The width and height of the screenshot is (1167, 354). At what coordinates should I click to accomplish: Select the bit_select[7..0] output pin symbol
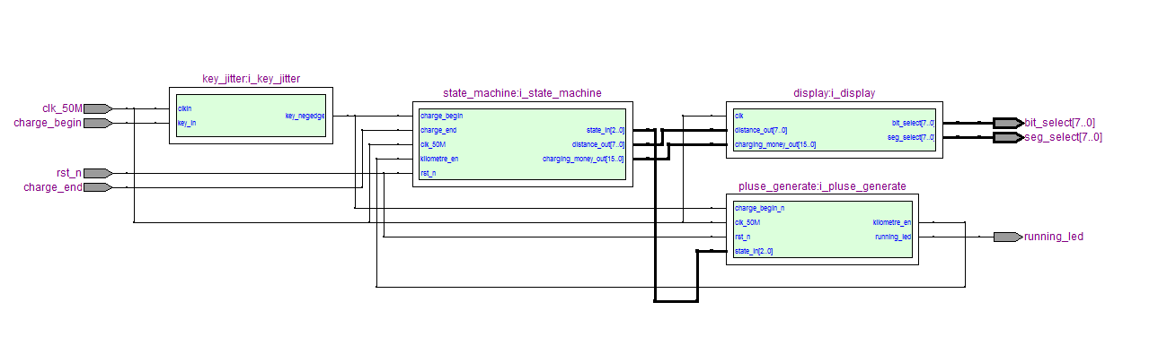click(1008, 123)
